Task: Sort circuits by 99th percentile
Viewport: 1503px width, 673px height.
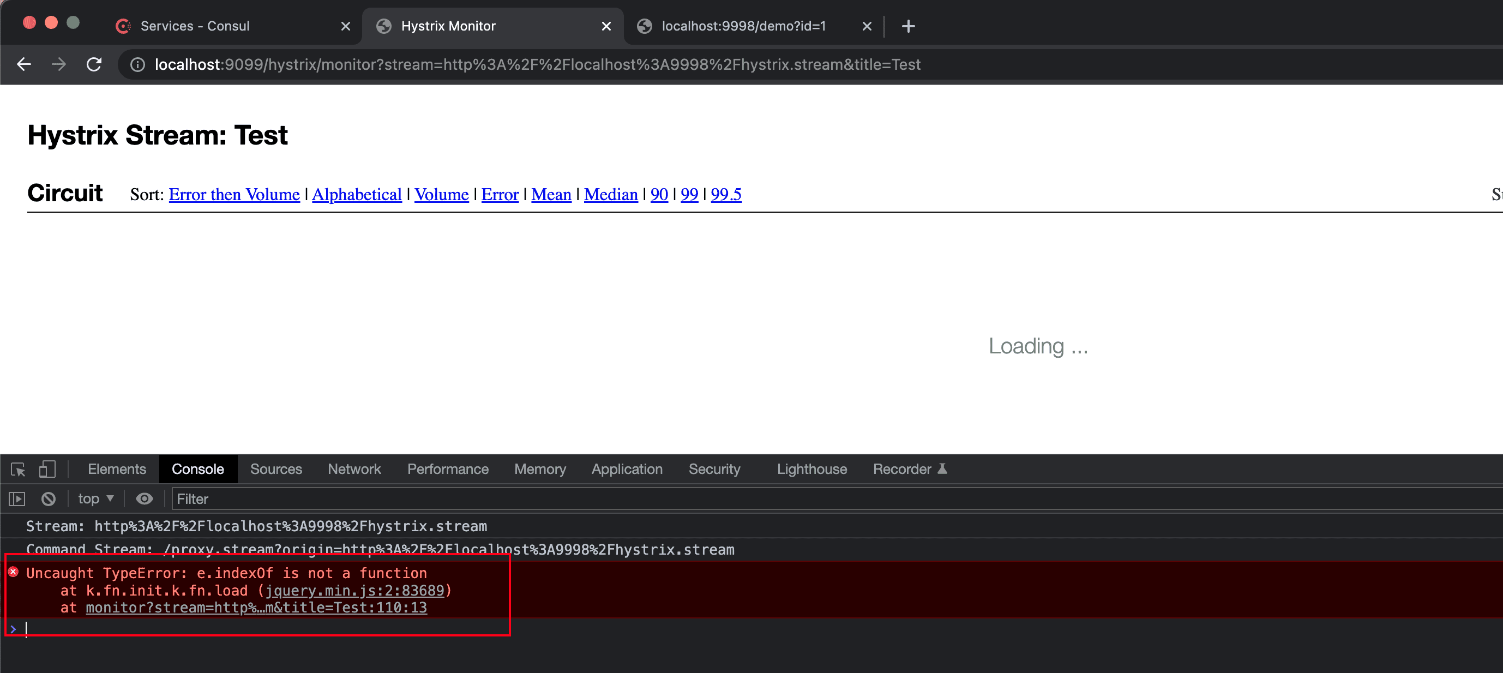Action: 689,194
